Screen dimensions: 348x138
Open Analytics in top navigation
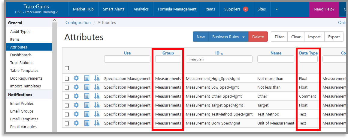click(141, 9)
